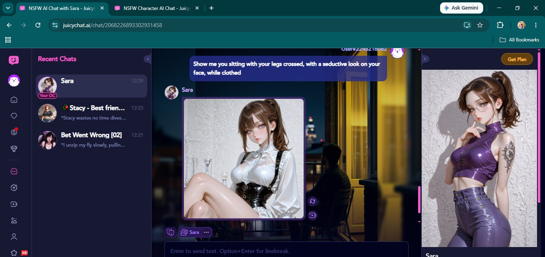
Task: Open the video generation icon in sidebar
Action: pos(14,204)
